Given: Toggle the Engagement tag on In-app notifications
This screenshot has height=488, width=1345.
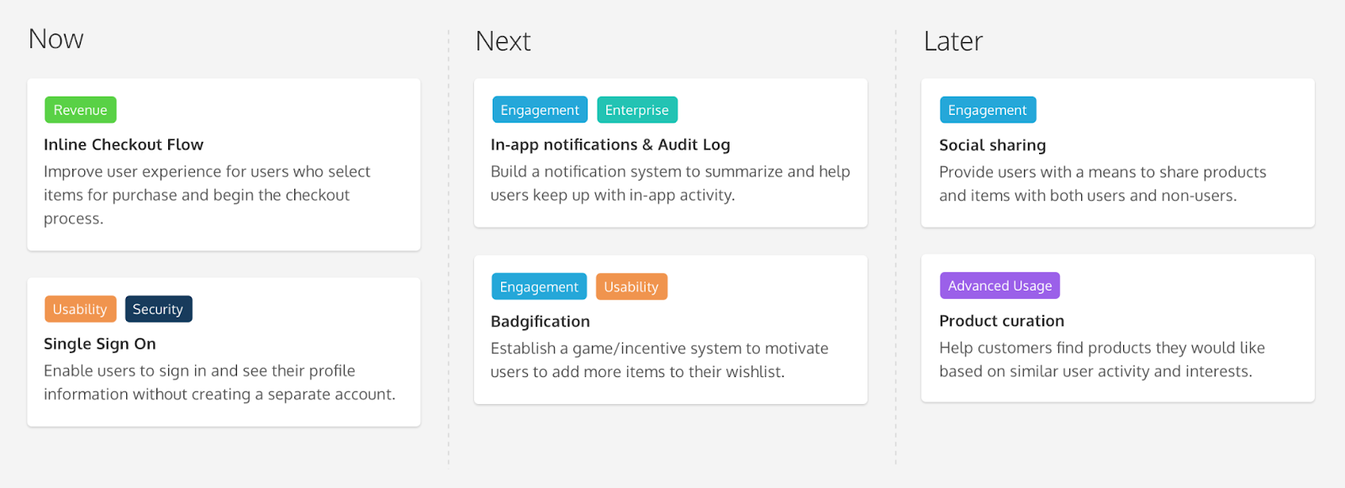Looking at the screenshot, I should click(538, 109).
